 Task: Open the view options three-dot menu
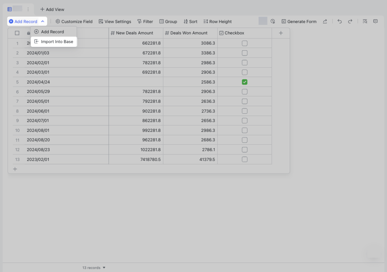(28, 9)
